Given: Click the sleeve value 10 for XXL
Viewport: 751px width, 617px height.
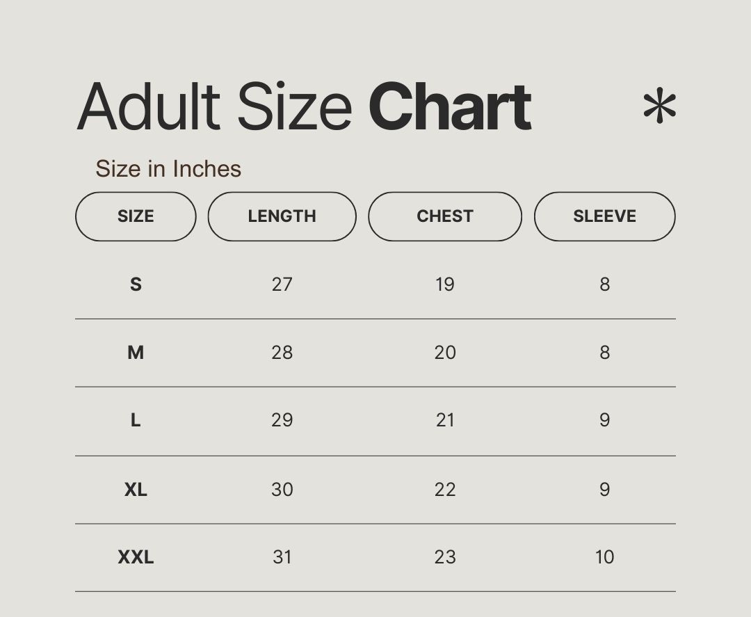Looking at the screenshot, I should click(604, 557).
